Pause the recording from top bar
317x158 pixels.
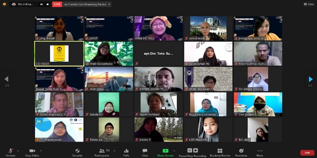[x=42, y=4]
